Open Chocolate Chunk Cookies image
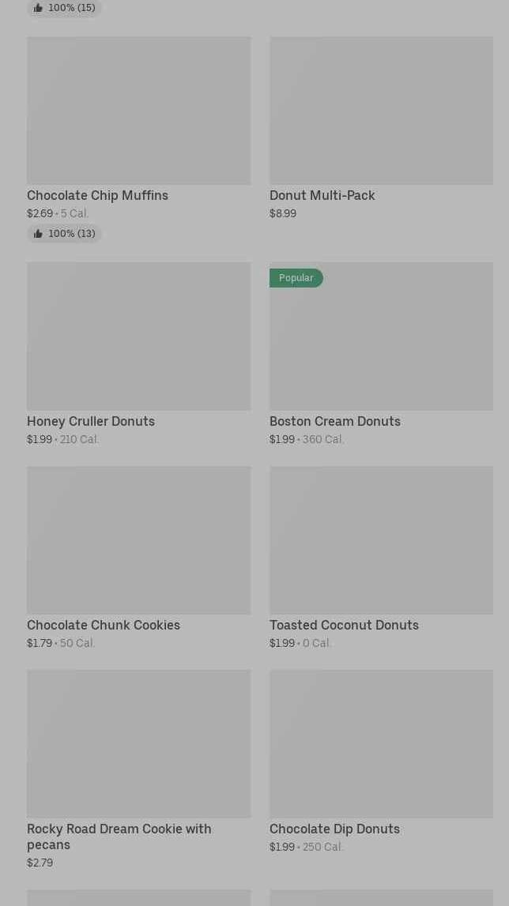The height and width of the screenshot is (906, 509). click(138, 539)
